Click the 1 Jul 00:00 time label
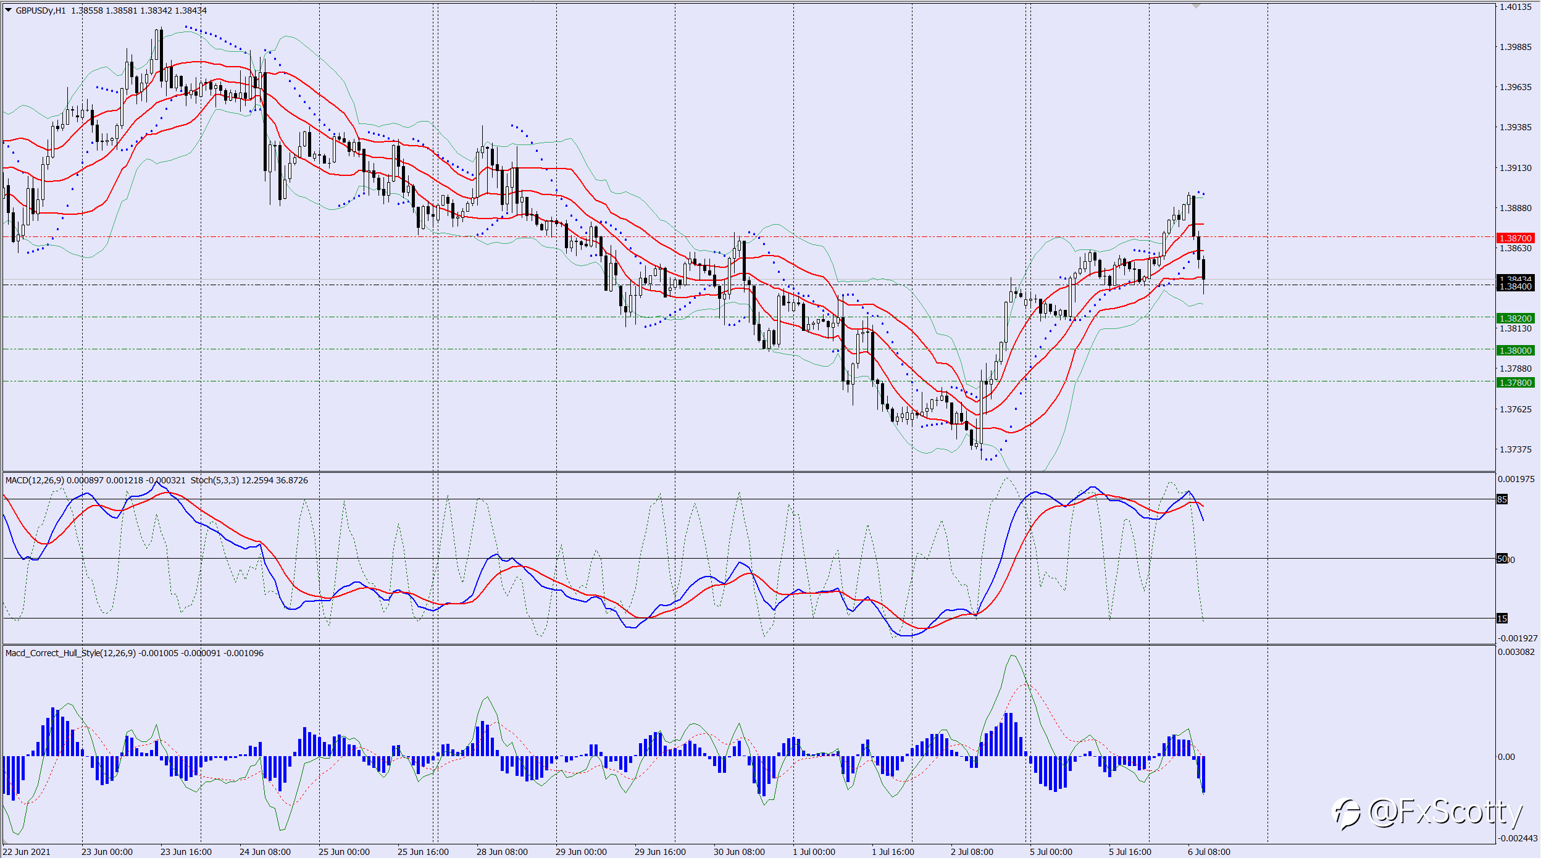The width and height of the screenshot is (1541, 858). pos(814,852)
